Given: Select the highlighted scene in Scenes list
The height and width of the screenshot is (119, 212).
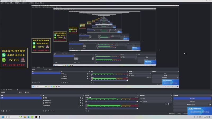Looking at the screenshot, I should tap(21, 98).
